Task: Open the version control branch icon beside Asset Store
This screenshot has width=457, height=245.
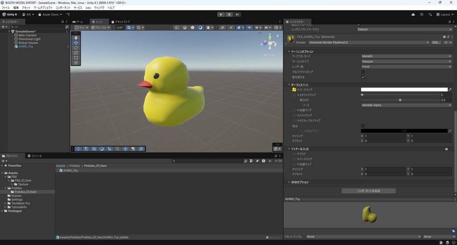Action: point(68,15)
